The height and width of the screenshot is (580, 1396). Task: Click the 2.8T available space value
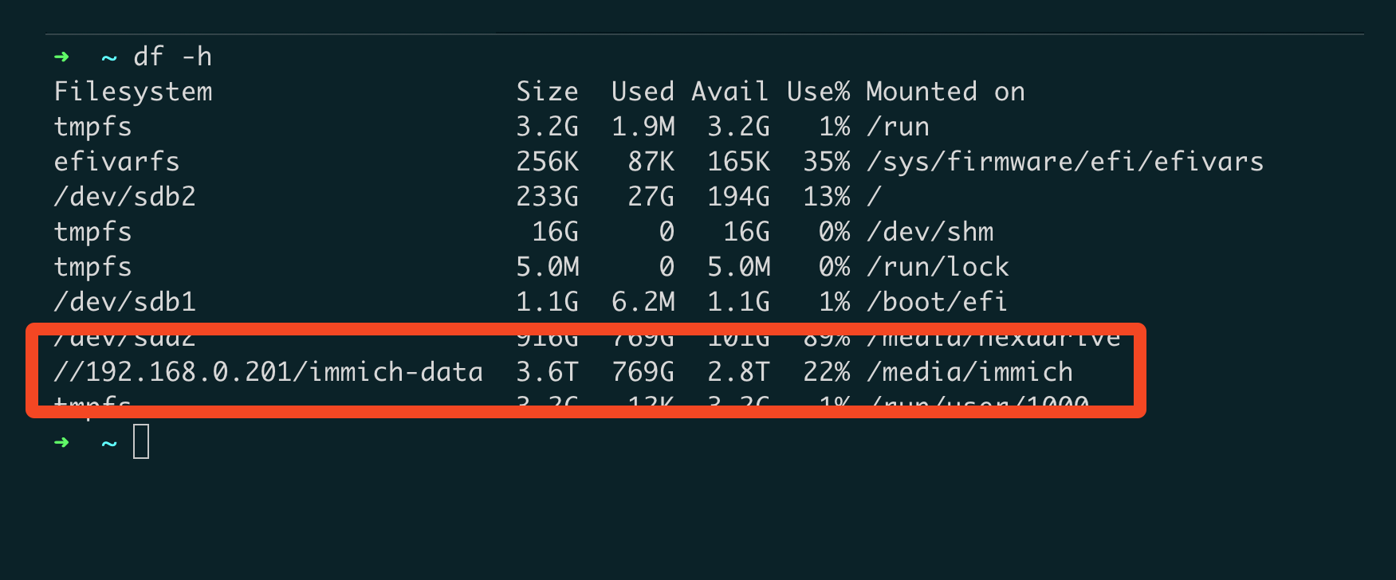[738, 372]
